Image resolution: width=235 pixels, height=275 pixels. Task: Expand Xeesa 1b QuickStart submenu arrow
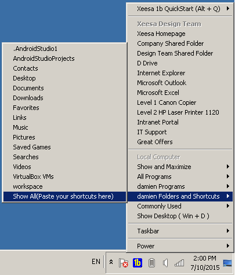pyautogui.click(x=228, y=9)
